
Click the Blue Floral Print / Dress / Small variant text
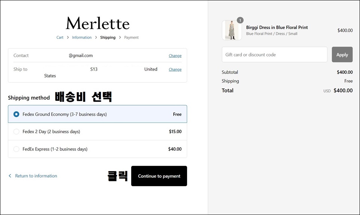pyautogui.click(x=271, y=34)
